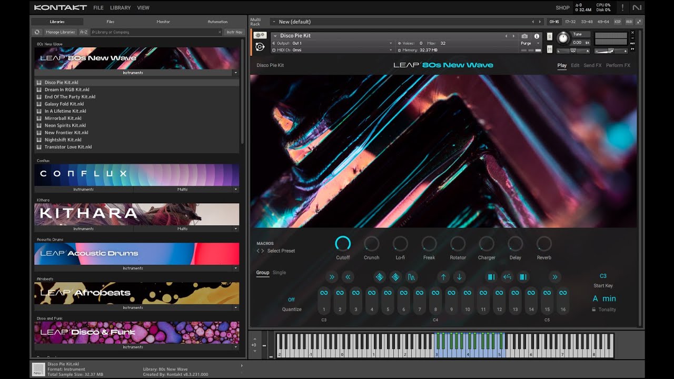Open Afrobeats library options arrow
This screenshot has width=674, height=379.
[x=235, y=307]
